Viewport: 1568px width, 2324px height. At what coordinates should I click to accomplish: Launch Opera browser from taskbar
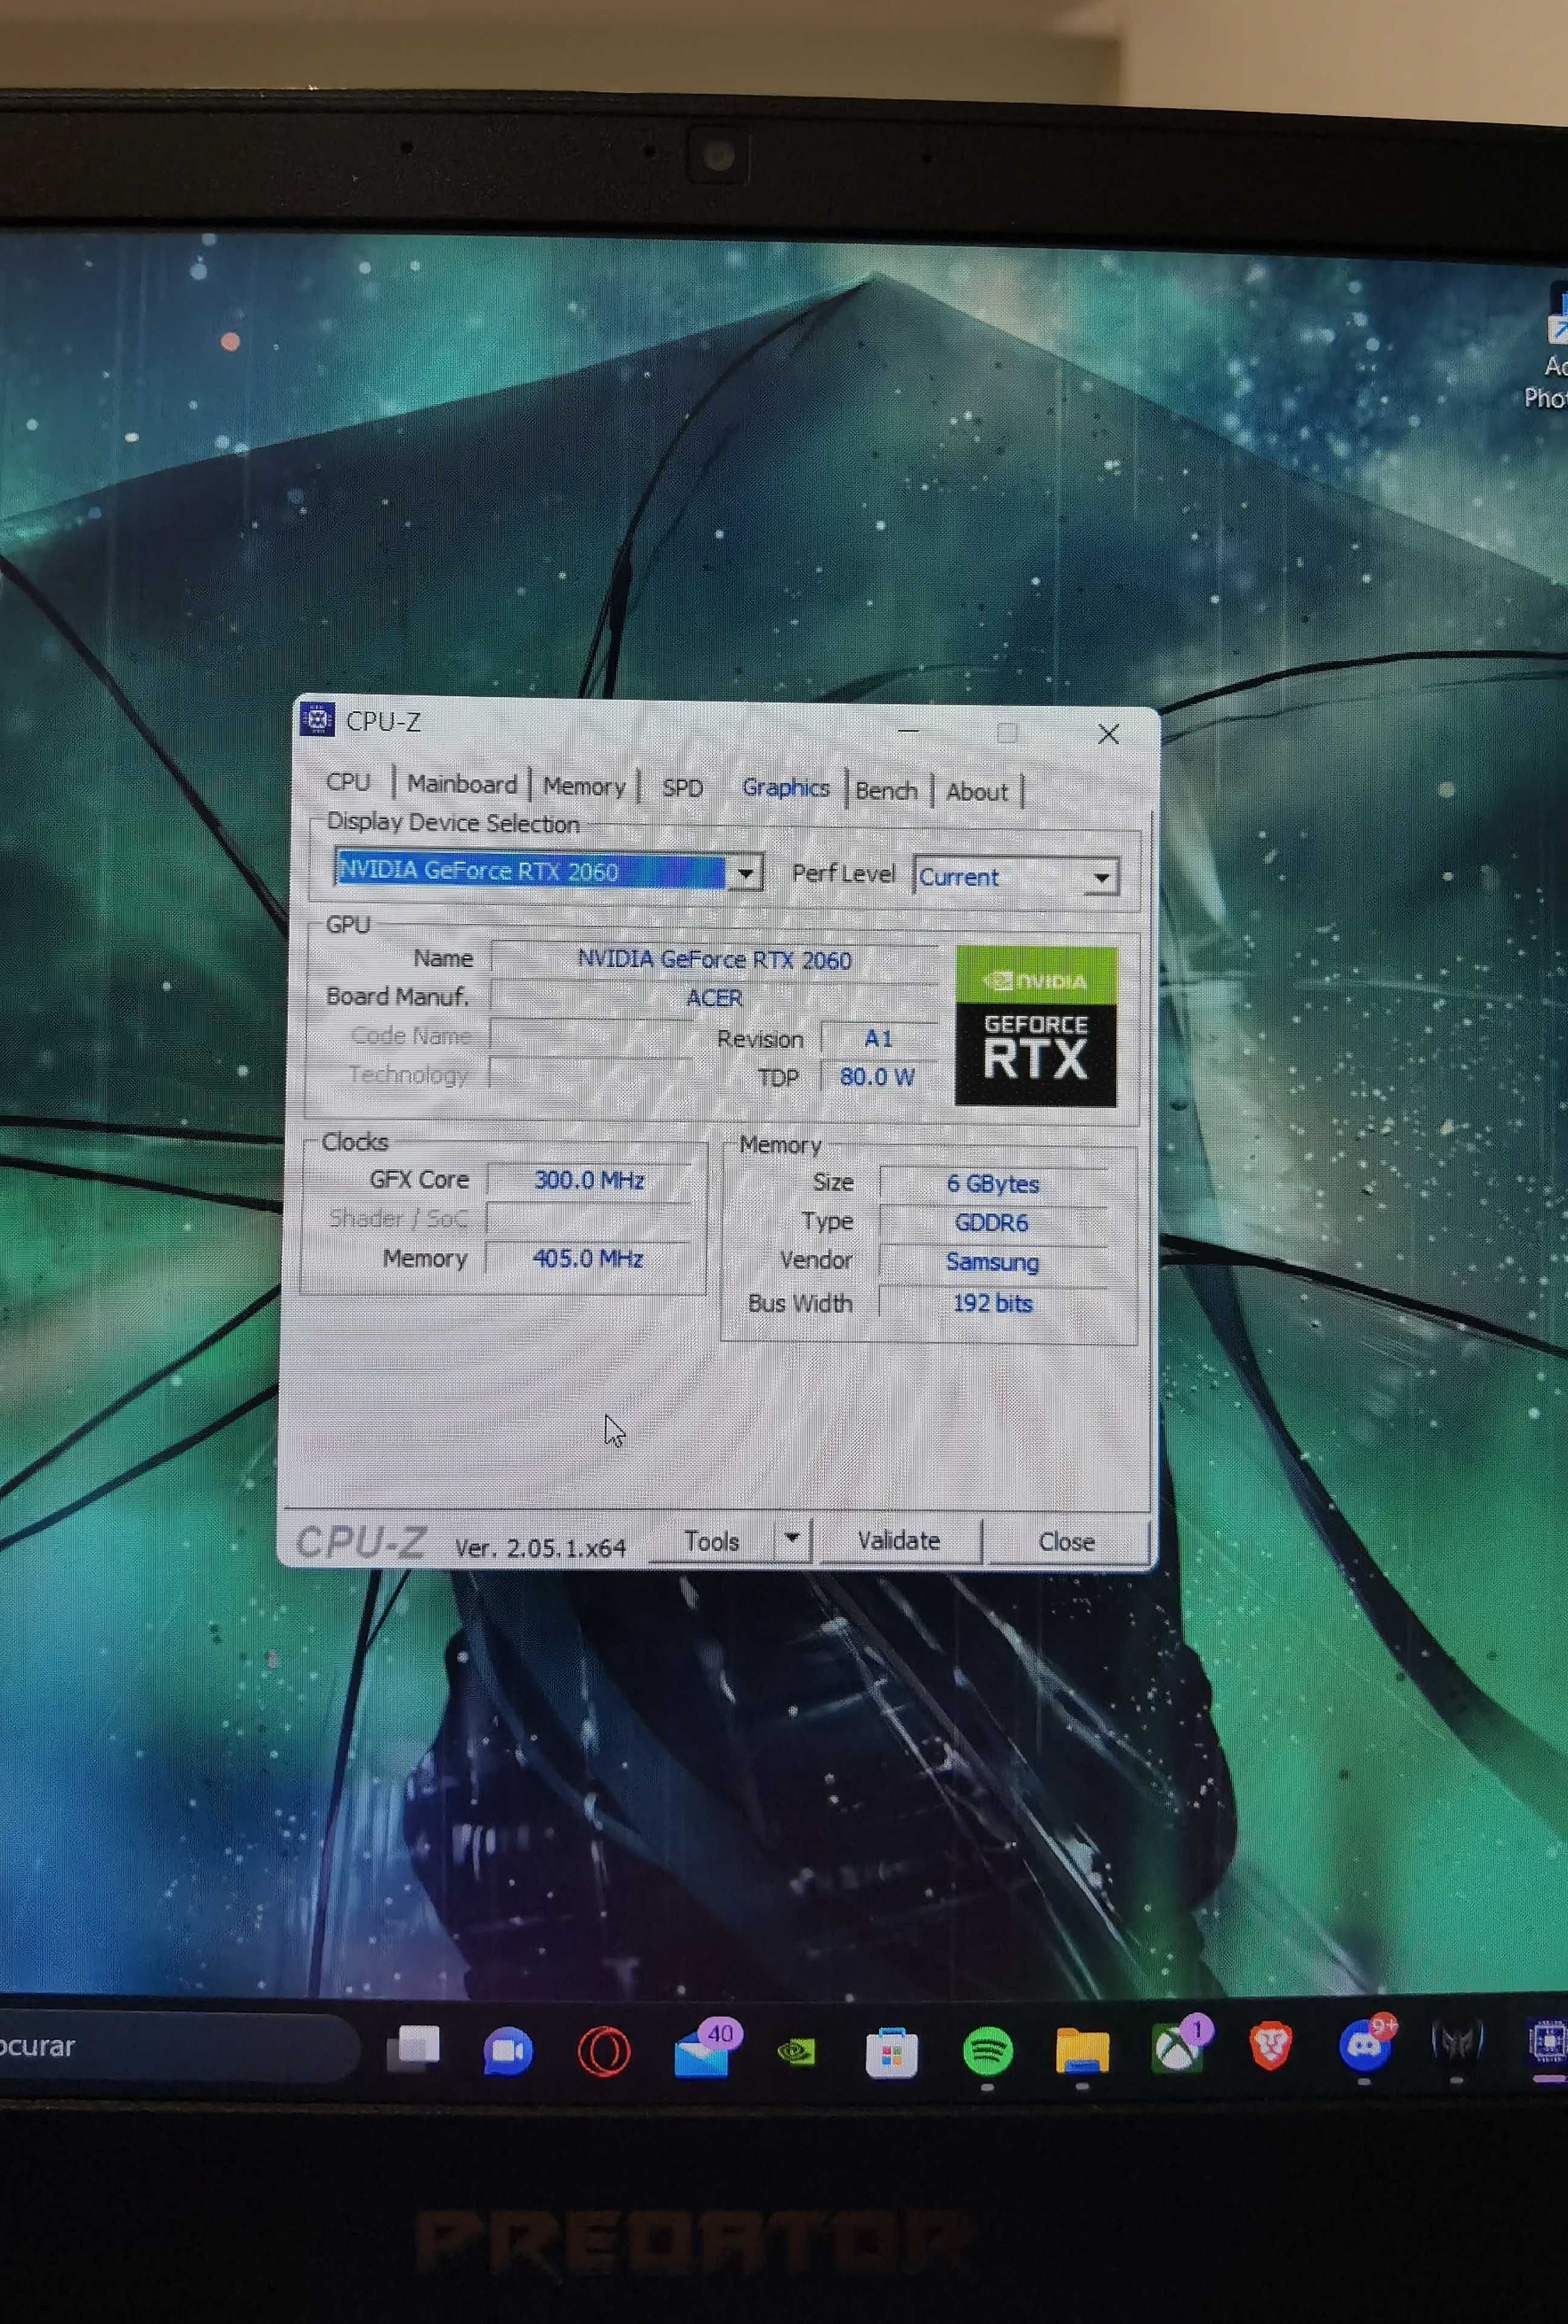point(604,2052)
